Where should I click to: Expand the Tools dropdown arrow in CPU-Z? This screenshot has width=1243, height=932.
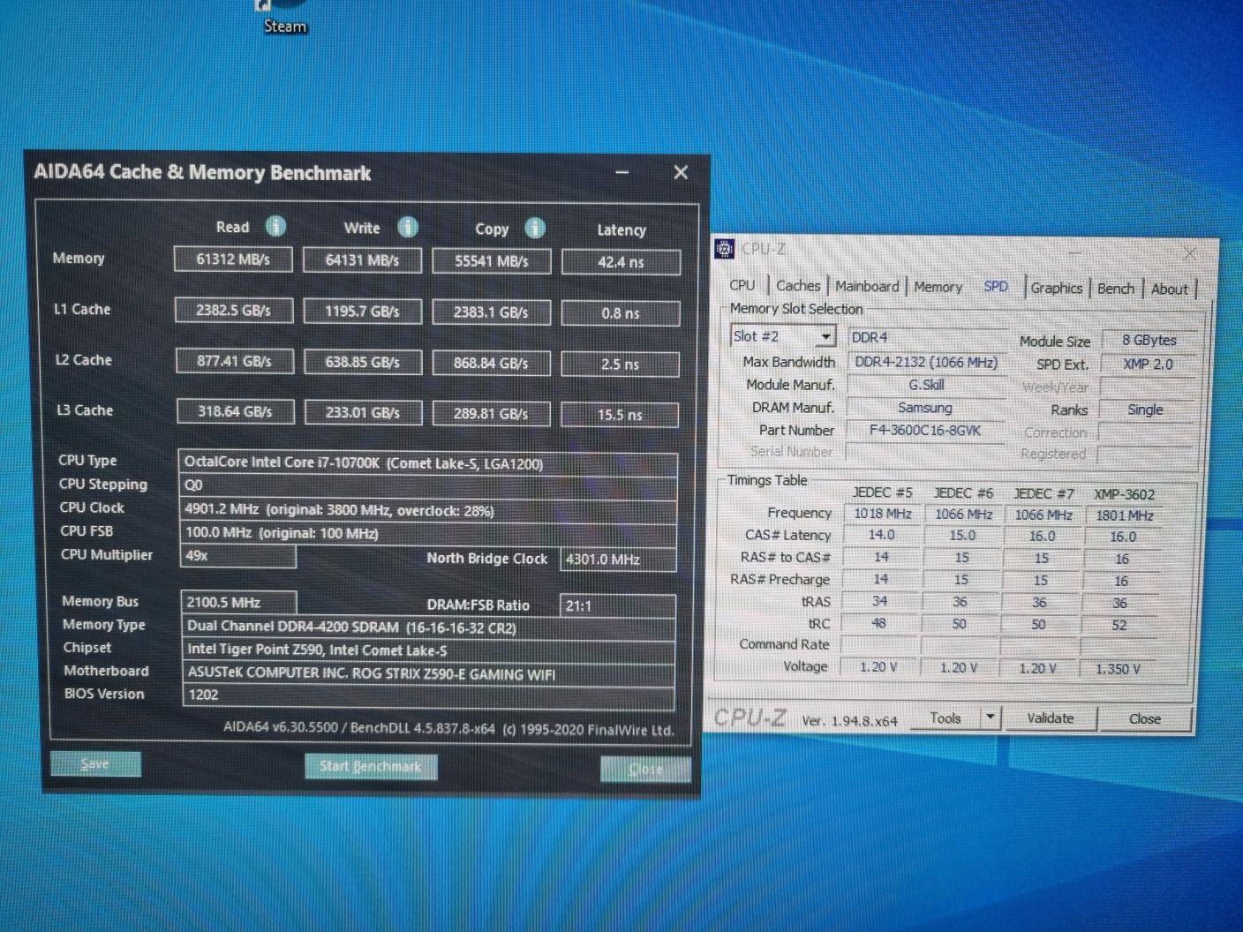point(990,718)
